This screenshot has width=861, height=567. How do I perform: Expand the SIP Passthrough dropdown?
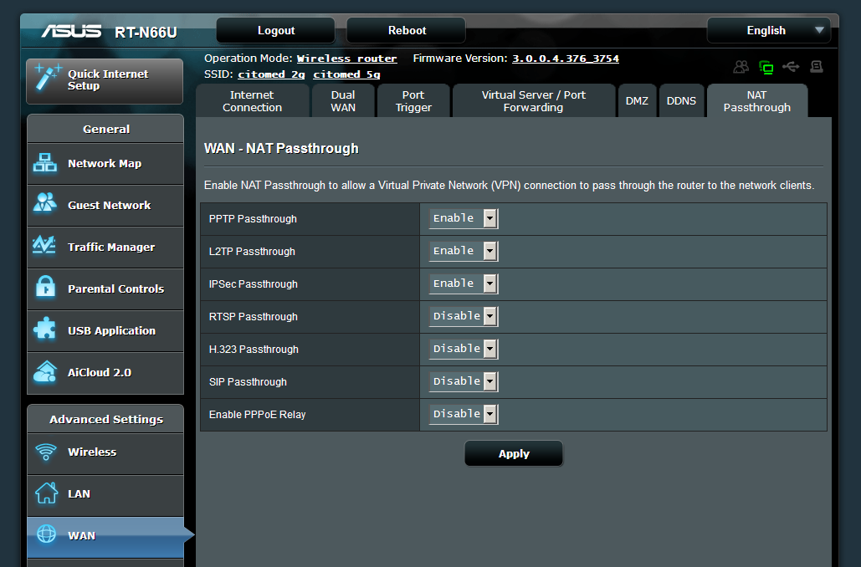[x=464, y=381]
